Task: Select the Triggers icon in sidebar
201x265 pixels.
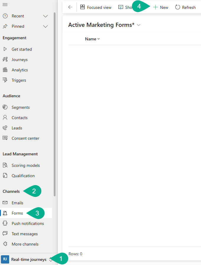Action: click(5, 80)
